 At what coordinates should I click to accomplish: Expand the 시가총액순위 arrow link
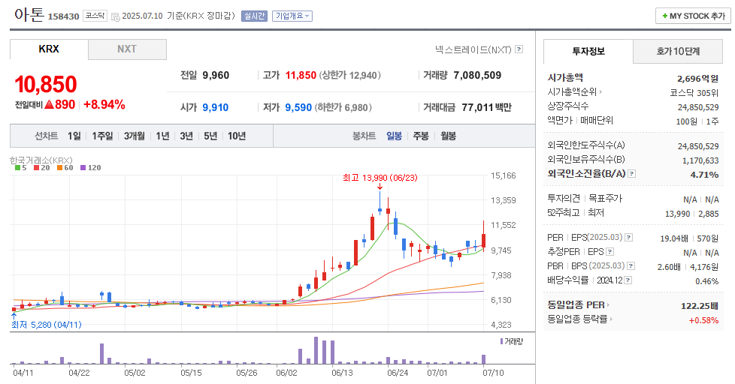(x=575, y=92)
